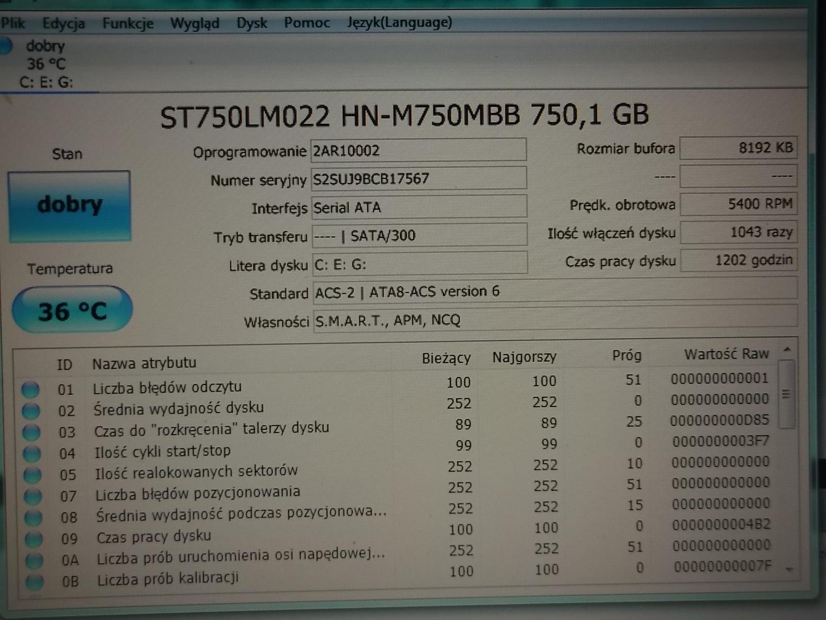Click the Czas pracy dysku value 1202 godzin
Viewport: 826px width, 620px height.
739,260
